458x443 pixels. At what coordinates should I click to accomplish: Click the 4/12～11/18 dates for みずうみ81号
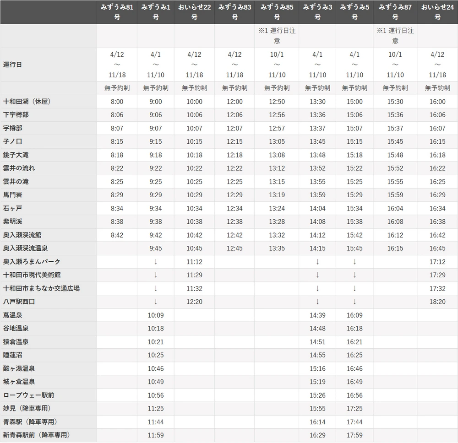coord(117,65)
